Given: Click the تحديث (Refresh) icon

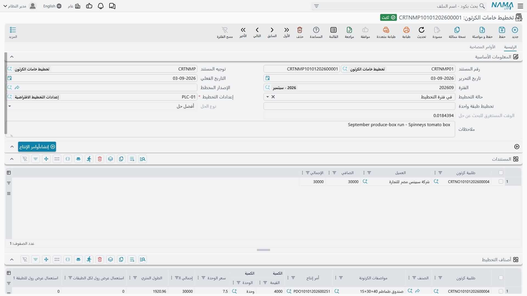Looking at the screenshot, I should [x=422, y=30].
